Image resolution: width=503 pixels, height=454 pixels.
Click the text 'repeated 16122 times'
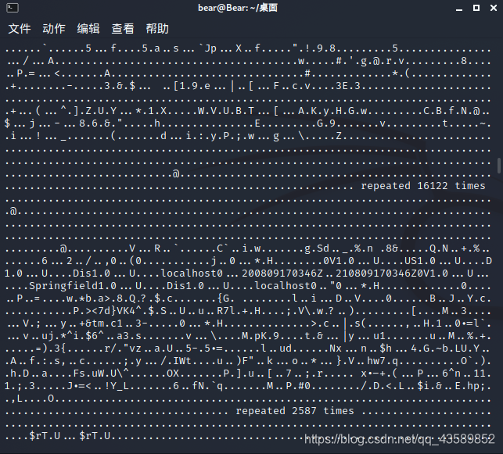[423, 186]
